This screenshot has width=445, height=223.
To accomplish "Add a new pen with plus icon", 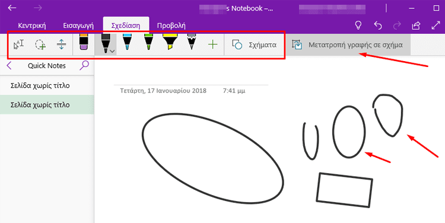I will pos(212,45).
